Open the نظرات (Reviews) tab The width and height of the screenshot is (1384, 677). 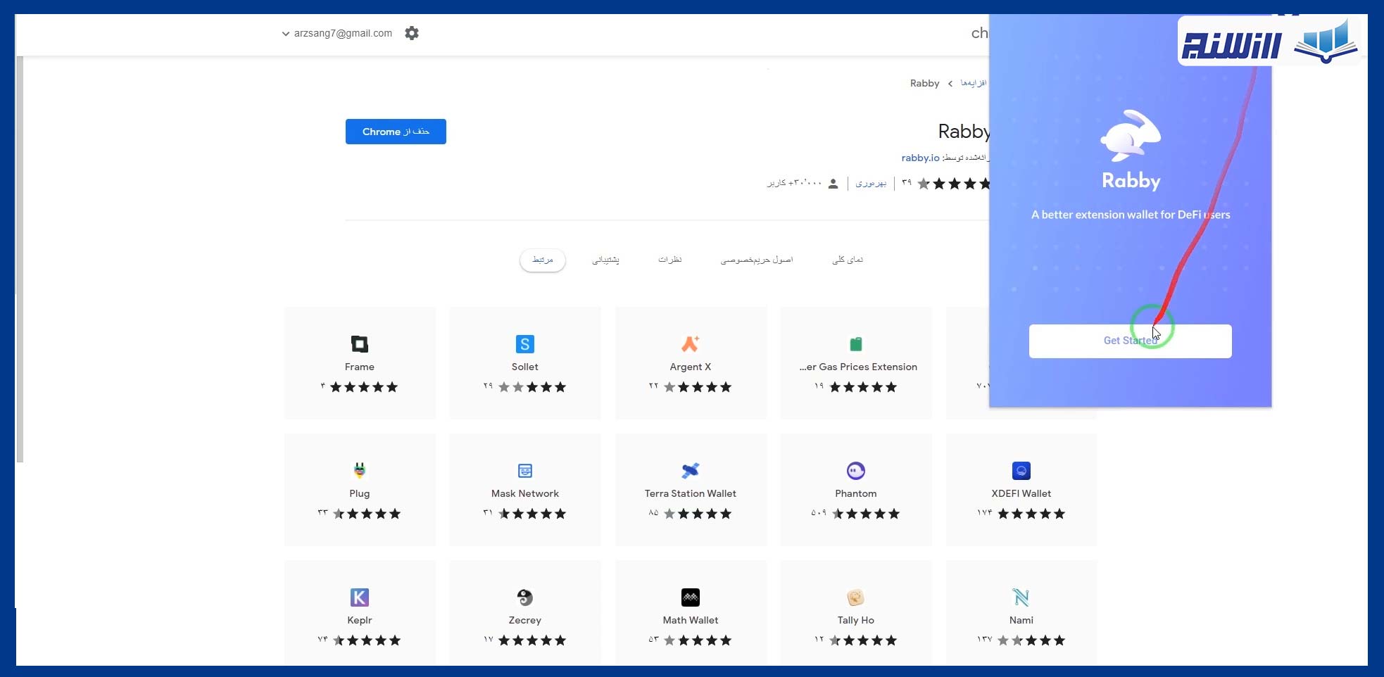670,260
